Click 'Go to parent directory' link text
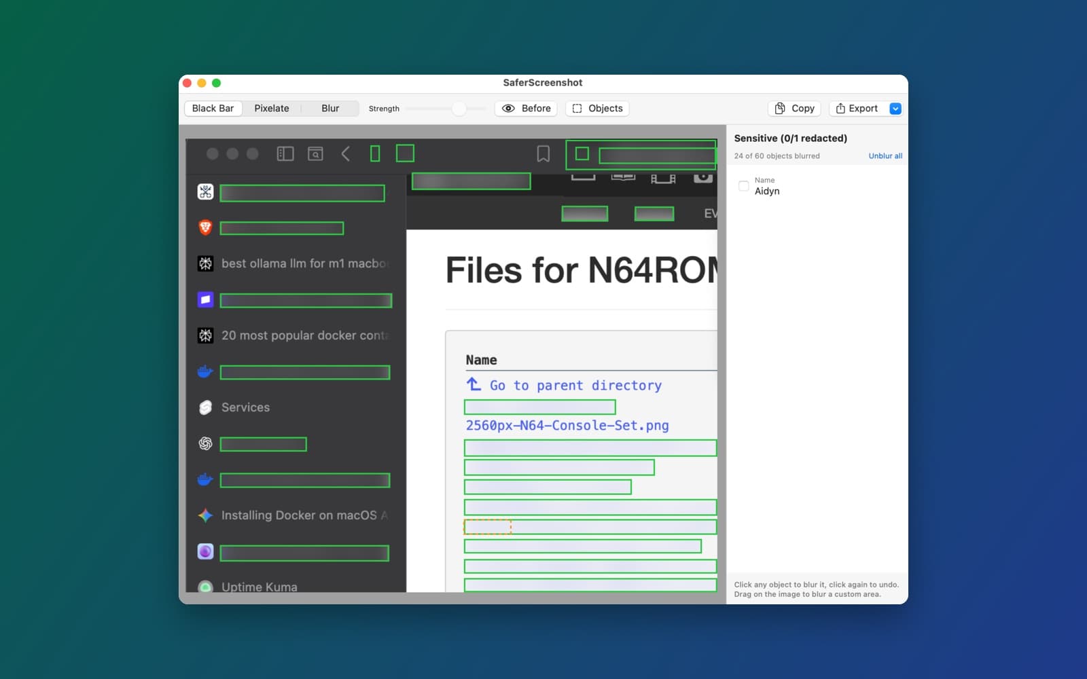This screenshot has height=679, width=1087. [x=575, y=386]
